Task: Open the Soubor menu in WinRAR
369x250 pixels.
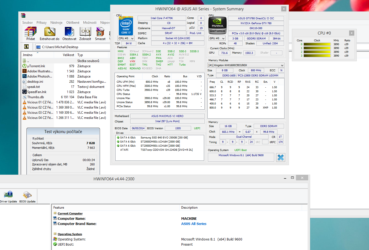Action: pos(28,23)
